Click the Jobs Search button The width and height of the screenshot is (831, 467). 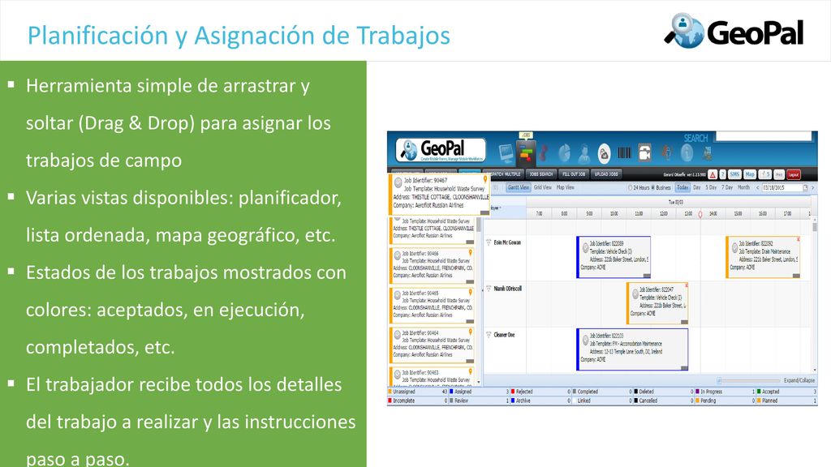[541, 174]
